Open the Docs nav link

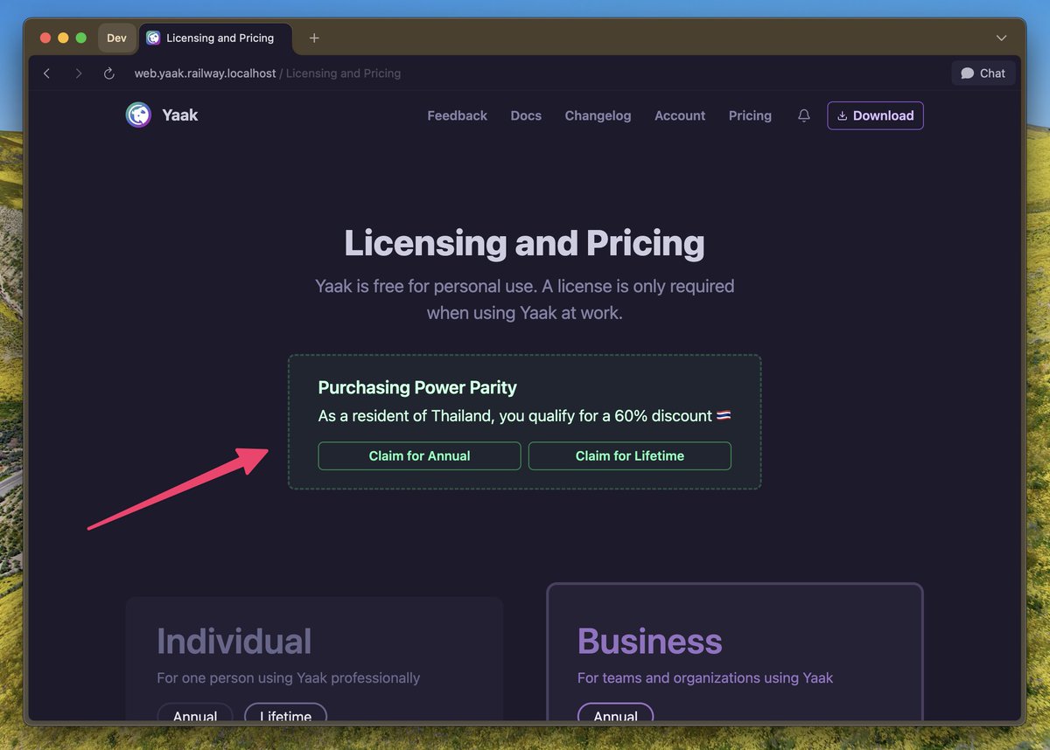click(526, 115)
